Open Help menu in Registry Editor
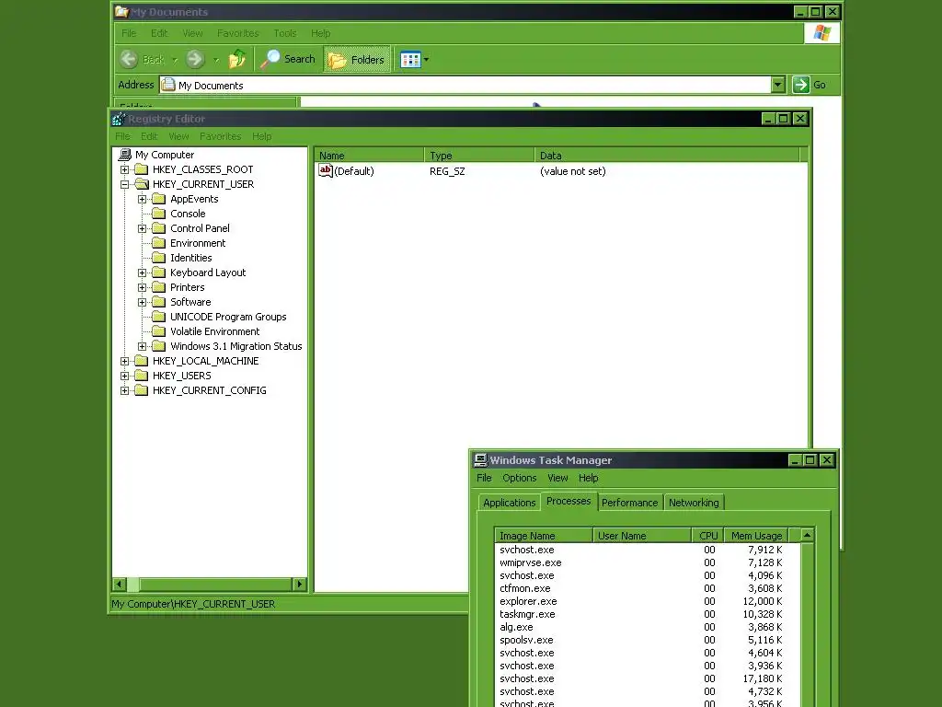Image resolution: width=942 pixels, height=707 pixels. click(x=261, y=136)
